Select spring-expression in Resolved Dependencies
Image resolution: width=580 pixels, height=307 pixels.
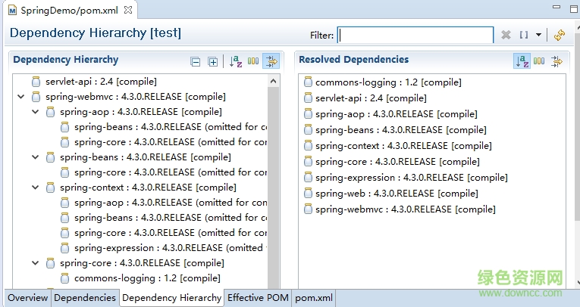click(x=412, y=178)
